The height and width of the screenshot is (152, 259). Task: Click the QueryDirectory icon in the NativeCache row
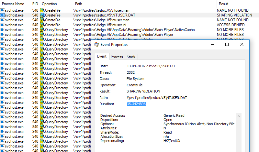click(x=42, y=30)
